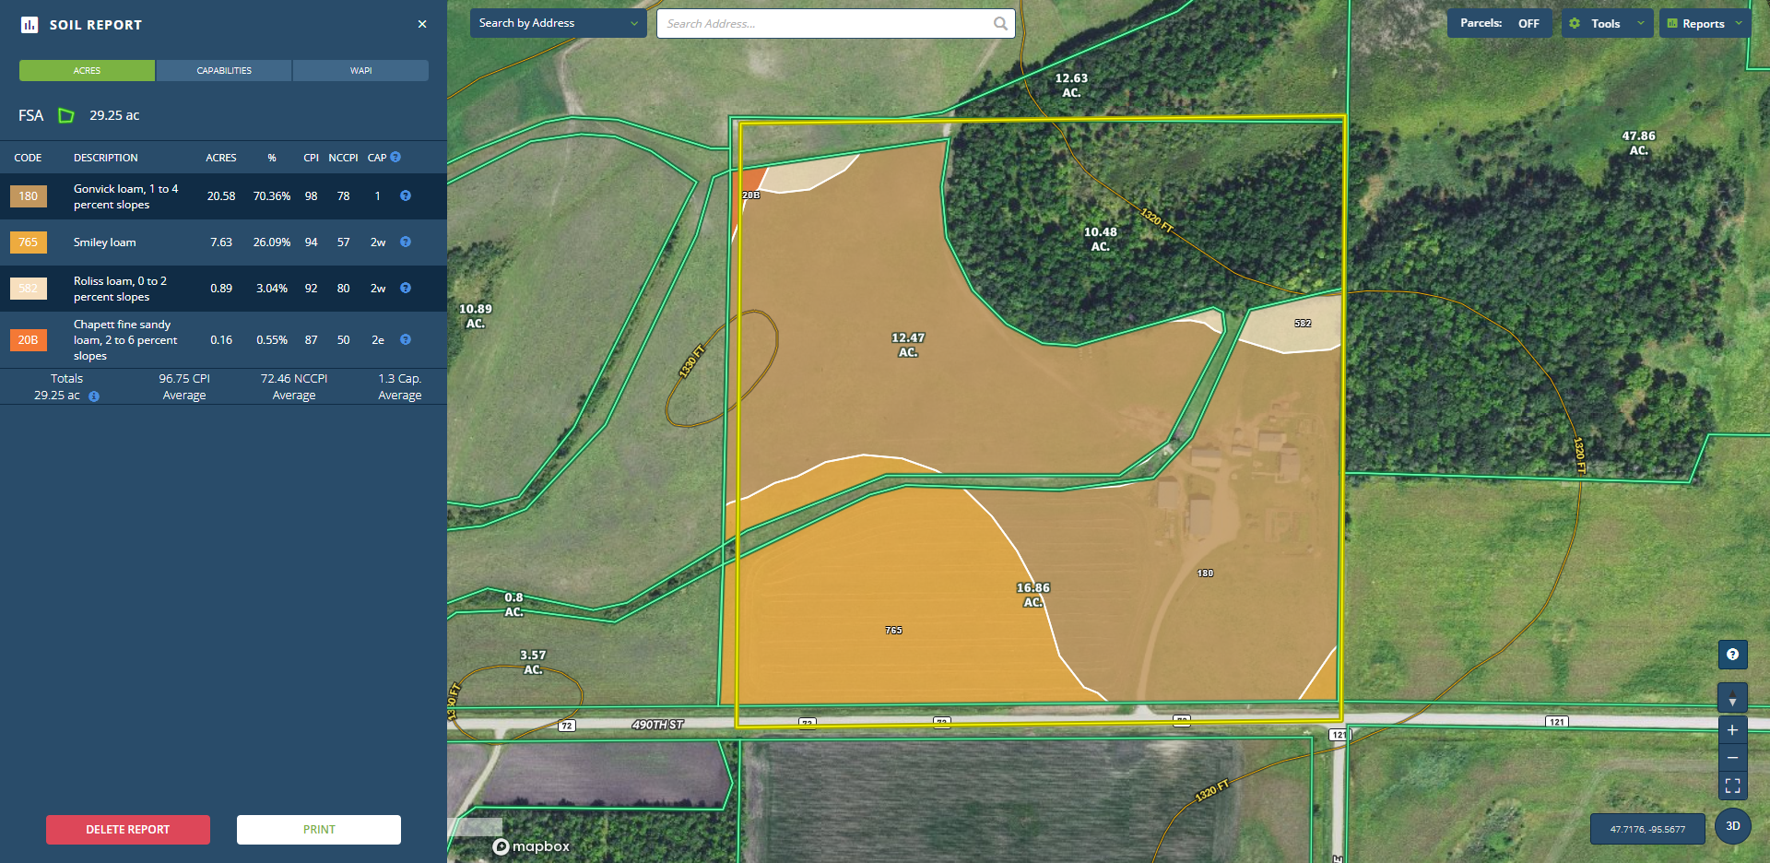Switch map to 3D view

click(x=1732, y=826)
